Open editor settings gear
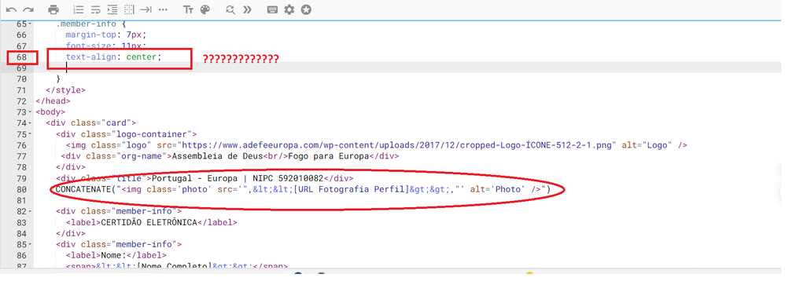The width and height of the screenshot is (785, 292). click(289, 9)
